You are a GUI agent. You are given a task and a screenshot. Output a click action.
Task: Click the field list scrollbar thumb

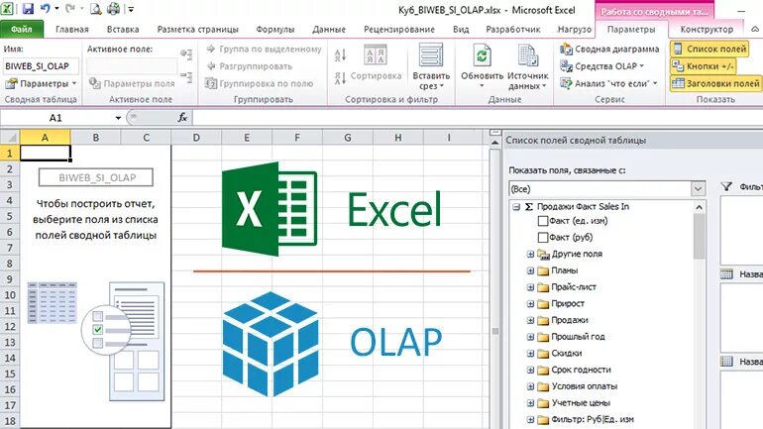tap(700, 237)
